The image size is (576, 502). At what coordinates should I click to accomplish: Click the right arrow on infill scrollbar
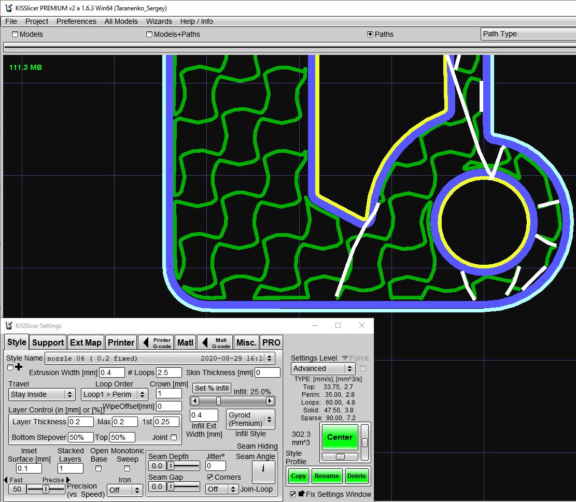(x=270, y=401)
